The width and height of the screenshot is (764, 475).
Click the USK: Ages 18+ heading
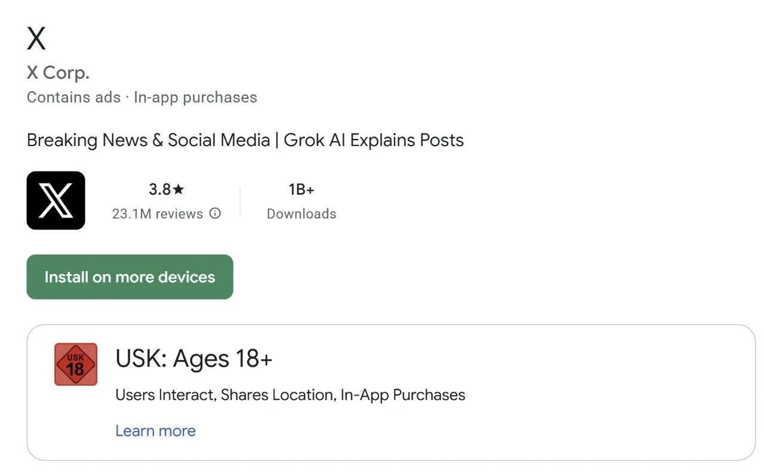coord(194,359)
